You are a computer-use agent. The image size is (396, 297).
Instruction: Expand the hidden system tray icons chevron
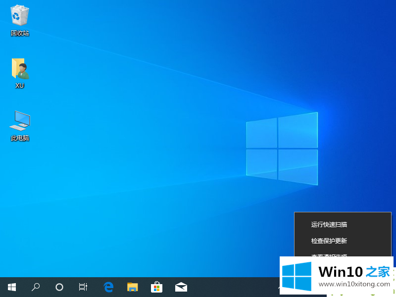pos(278,287)
